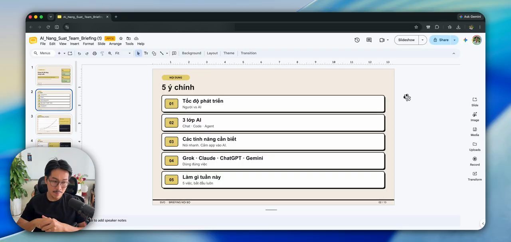Activate the Paint format tool

(102, 53)
